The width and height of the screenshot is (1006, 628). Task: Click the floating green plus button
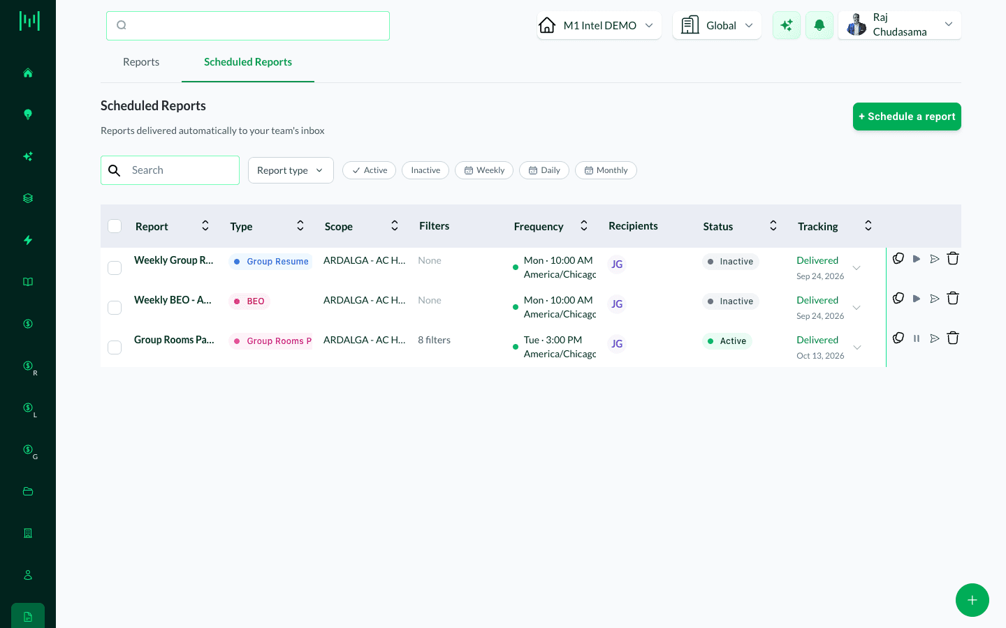(972, 600)
